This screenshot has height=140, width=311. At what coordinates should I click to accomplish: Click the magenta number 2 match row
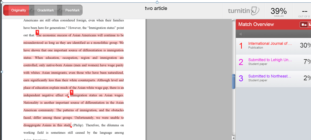[273, 62]
